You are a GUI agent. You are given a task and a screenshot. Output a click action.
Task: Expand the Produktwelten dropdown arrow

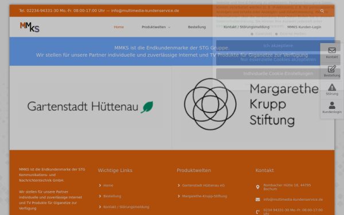169,27
